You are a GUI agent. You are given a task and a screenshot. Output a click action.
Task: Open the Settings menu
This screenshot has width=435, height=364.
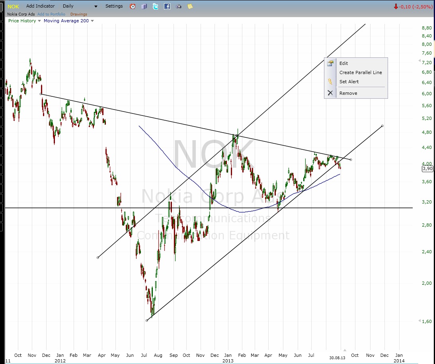114,6
